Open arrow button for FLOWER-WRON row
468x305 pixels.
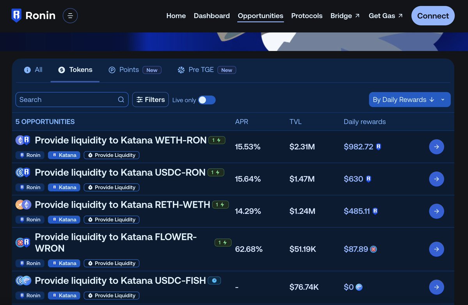click(436, 249)
